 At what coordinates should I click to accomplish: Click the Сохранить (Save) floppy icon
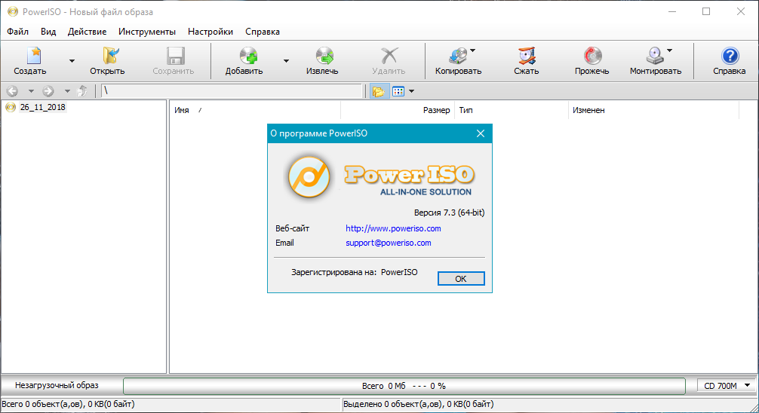point(175,56)
